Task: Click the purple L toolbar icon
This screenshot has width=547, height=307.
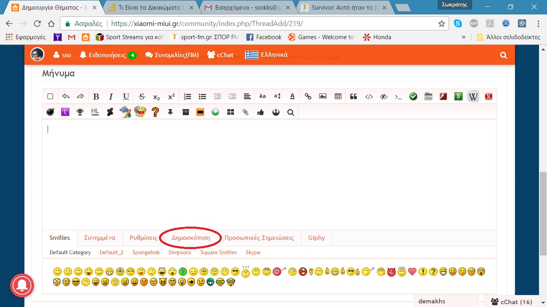Action: [65, 112]
